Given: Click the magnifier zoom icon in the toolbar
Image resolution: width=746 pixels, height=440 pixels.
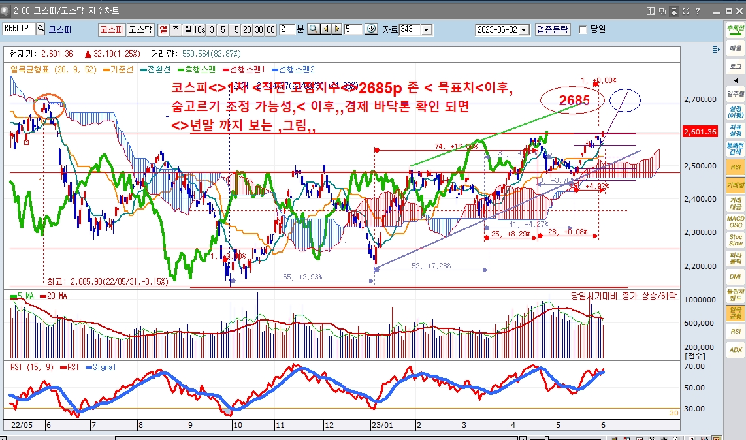Looking at the screenshot, I should point(312,29).
